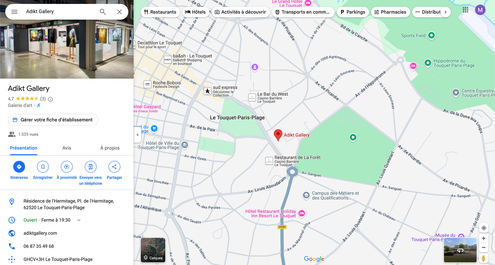Viewport: 495px width, 265px height.
Task: Save place with Enregistrer icon
Action: pyautogui.click(x=43, y=167)
